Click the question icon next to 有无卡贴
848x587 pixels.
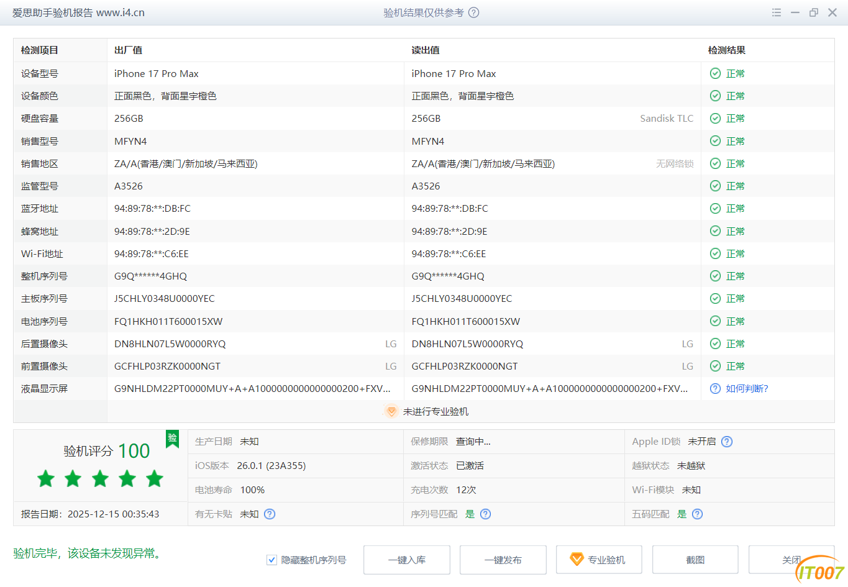coord(270,514)
